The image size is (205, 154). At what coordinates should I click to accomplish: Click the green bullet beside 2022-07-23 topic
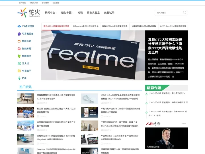146,94
